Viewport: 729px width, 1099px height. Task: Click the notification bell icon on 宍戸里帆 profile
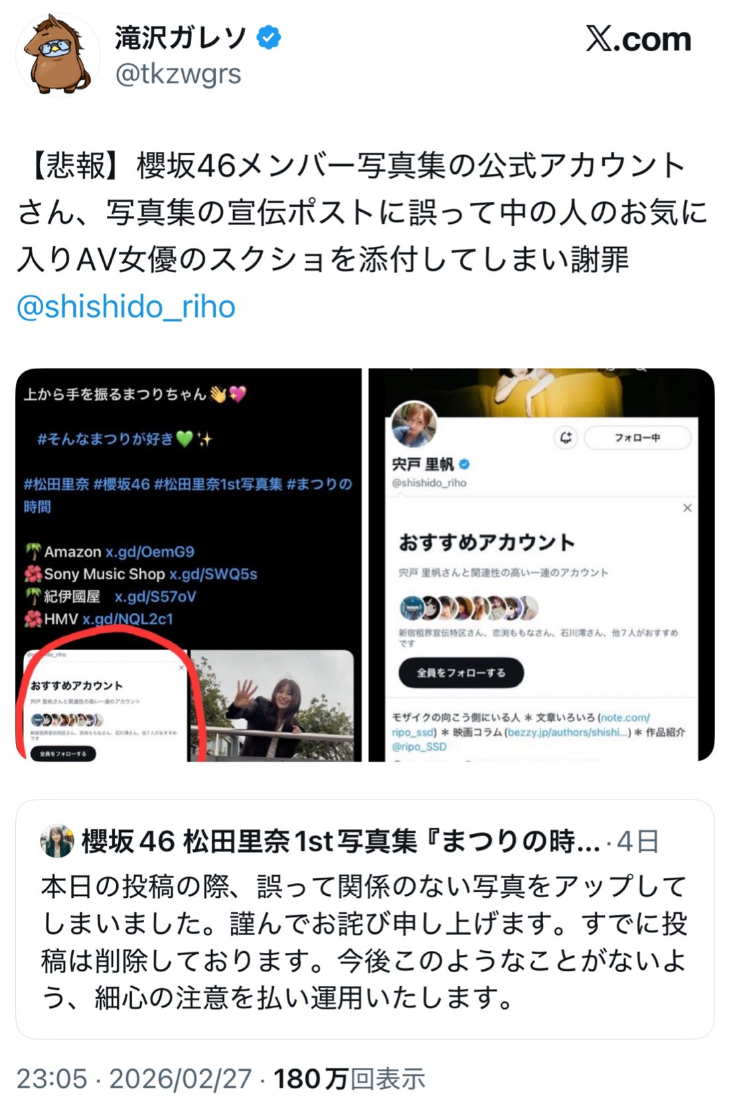click(x=566, y=438)
